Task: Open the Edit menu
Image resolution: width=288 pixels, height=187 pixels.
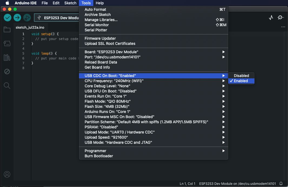Action: (x=56, y=3)
